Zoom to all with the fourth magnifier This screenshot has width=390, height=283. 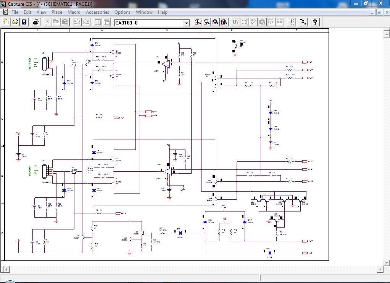[224, 22]
